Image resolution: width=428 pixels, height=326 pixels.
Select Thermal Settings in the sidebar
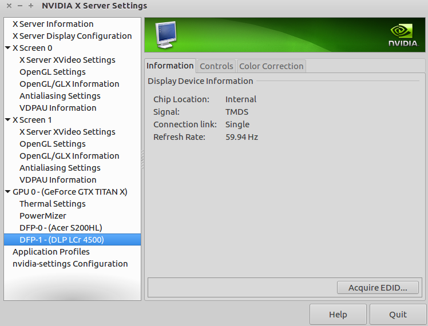tap(53, 204)
